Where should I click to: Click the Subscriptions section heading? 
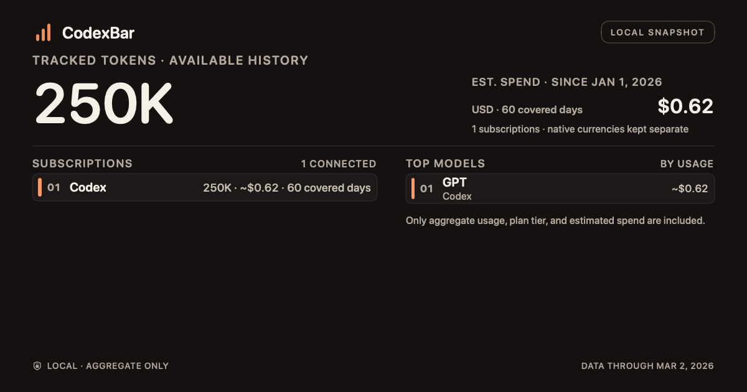click(82, 164)
